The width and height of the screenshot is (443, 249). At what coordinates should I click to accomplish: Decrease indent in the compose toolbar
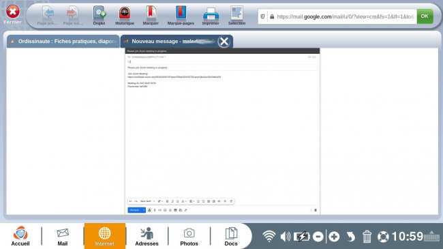(209, 201)
